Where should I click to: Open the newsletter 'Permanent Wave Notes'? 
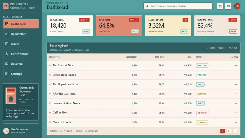pyautogui.click(x=66, y=103)
